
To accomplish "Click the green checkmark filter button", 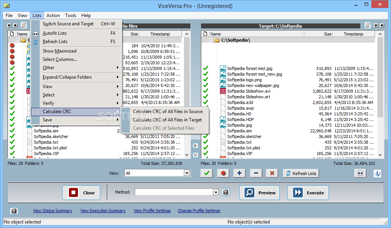I will click(206, 173).
